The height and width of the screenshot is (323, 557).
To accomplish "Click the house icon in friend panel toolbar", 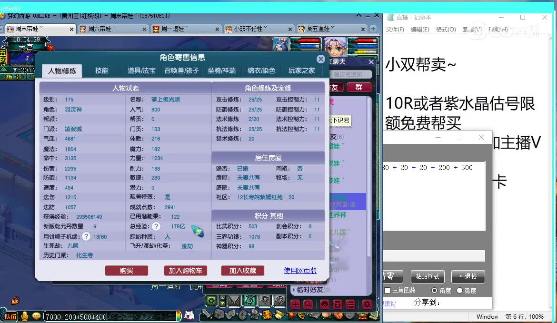I will [325, 305].
